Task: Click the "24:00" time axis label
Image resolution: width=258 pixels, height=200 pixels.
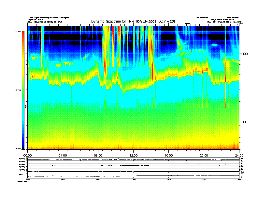Action: click(x=239, y=156)
